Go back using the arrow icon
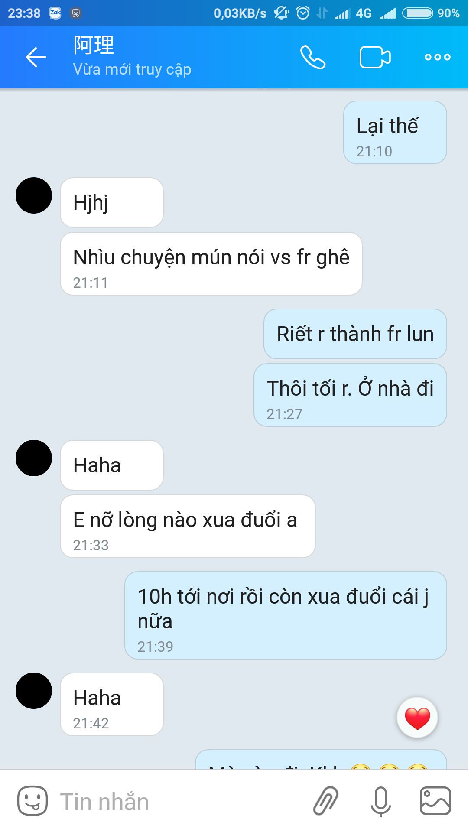 tap(36, 57)
